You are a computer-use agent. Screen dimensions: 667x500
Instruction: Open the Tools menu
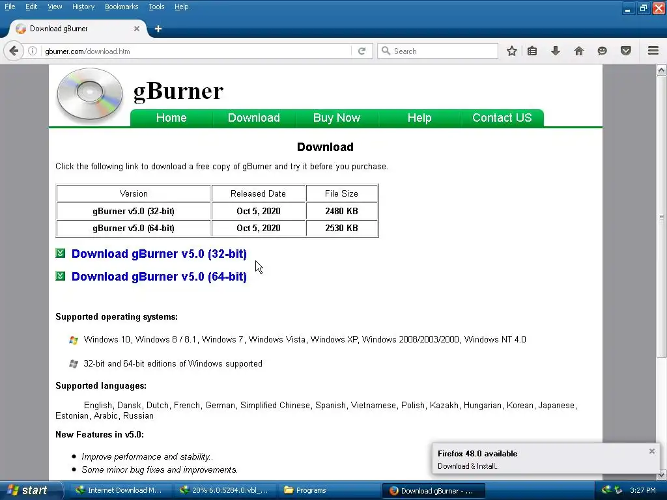click(x=156, y=7)
